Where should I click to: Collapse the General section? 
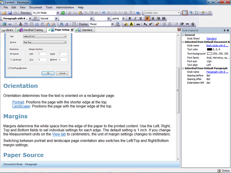click(183, 35)
